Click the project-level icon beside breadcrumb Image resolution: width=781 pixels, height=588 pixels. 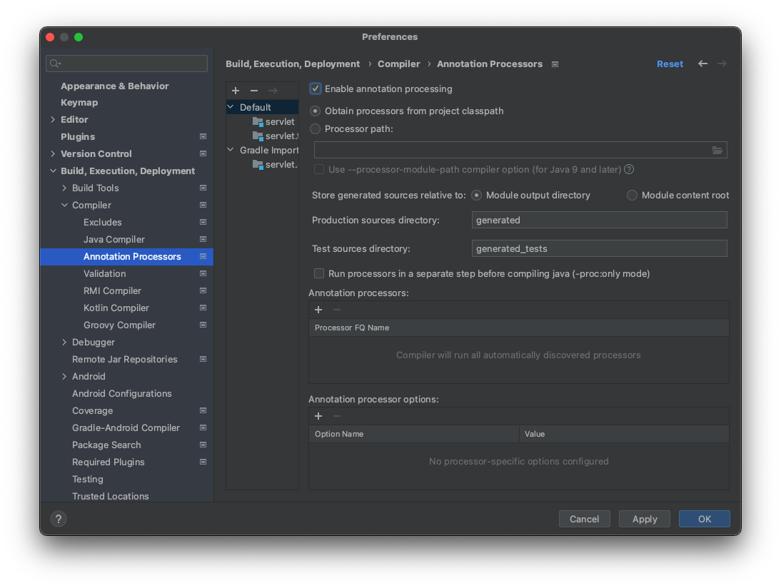pos(555,64)
